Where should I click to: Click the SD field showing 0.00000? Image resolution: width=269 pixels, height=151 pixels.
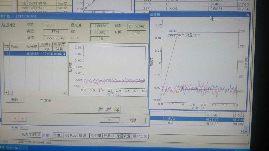(100, 32)
